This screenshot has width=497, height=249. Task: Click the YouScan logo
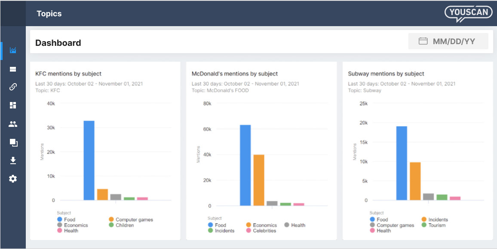pyautogui.click(x=469, y=14)
